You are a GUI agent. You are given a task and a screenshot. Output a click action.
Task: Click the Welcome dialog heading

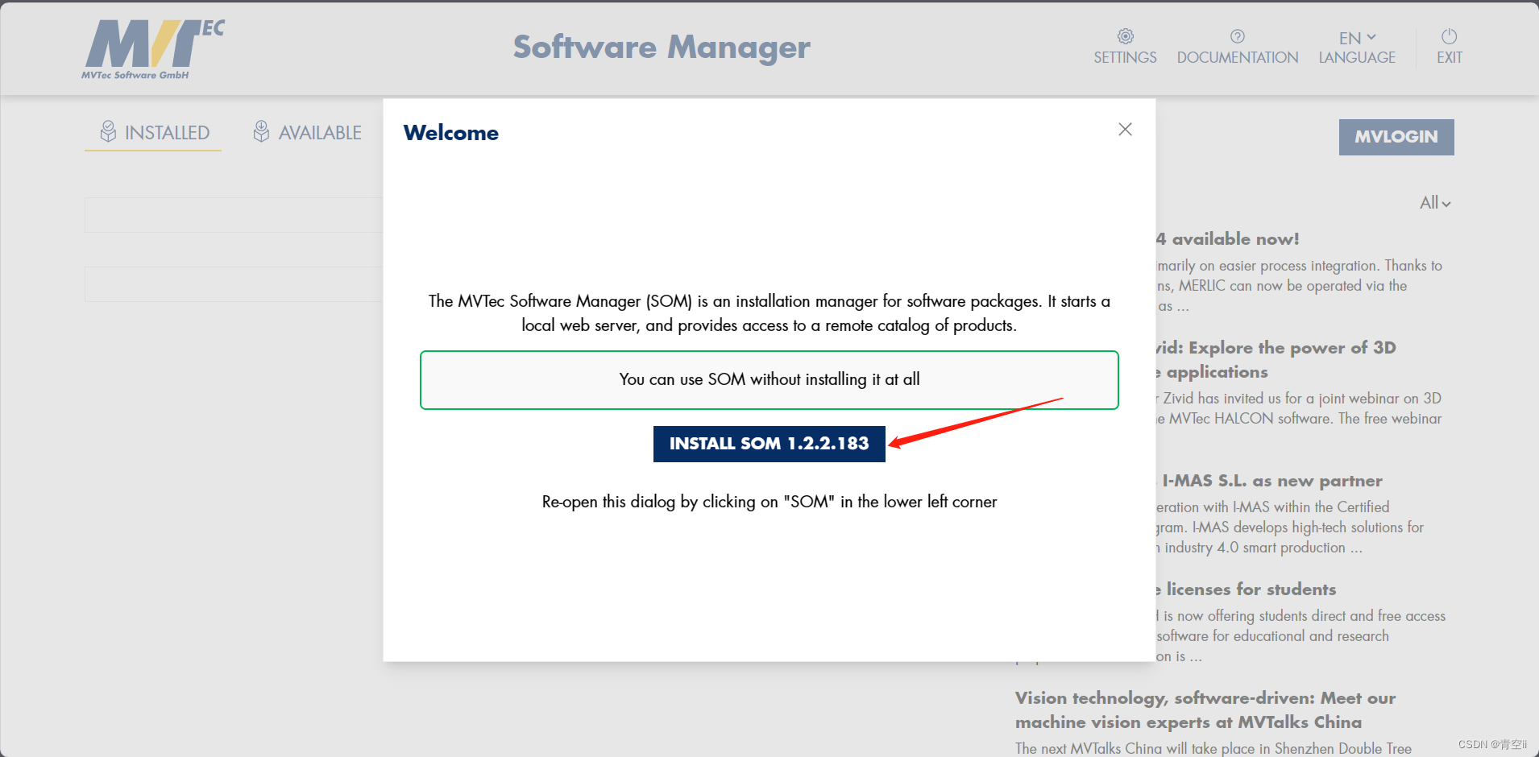(450, 133)
